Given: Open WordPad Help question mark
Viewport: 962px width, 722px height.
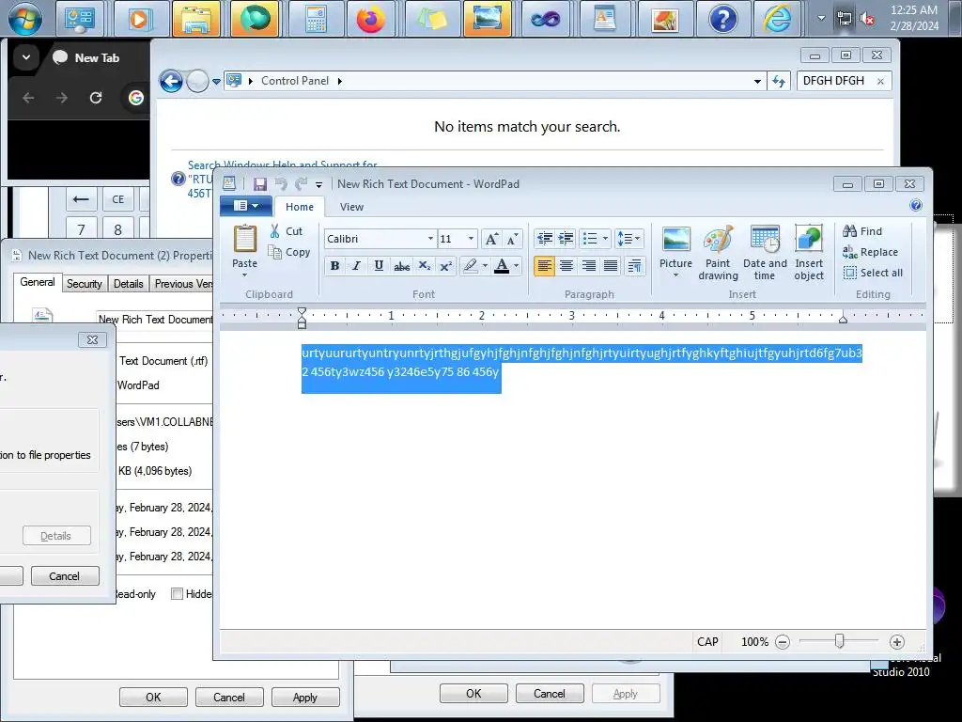Looking at the screenshot, I should [x=915, y=205].
